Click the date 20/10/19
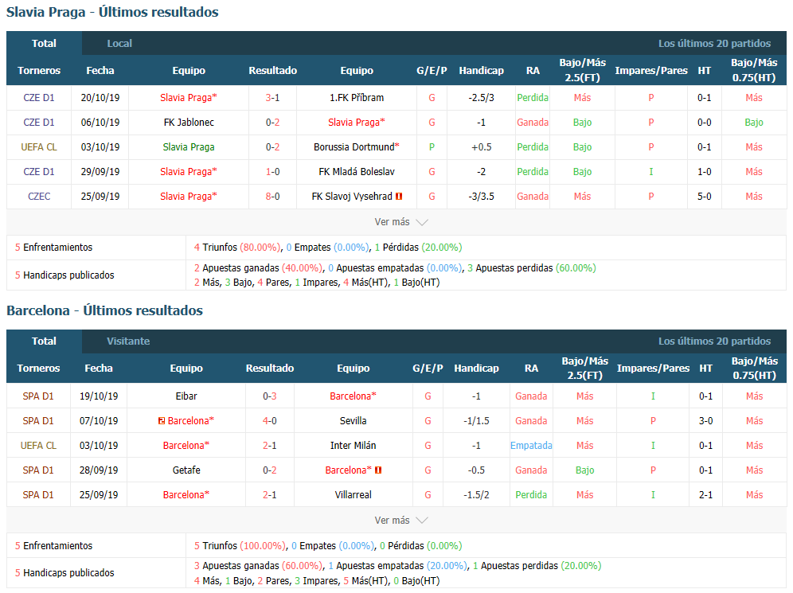 (100, 98)
